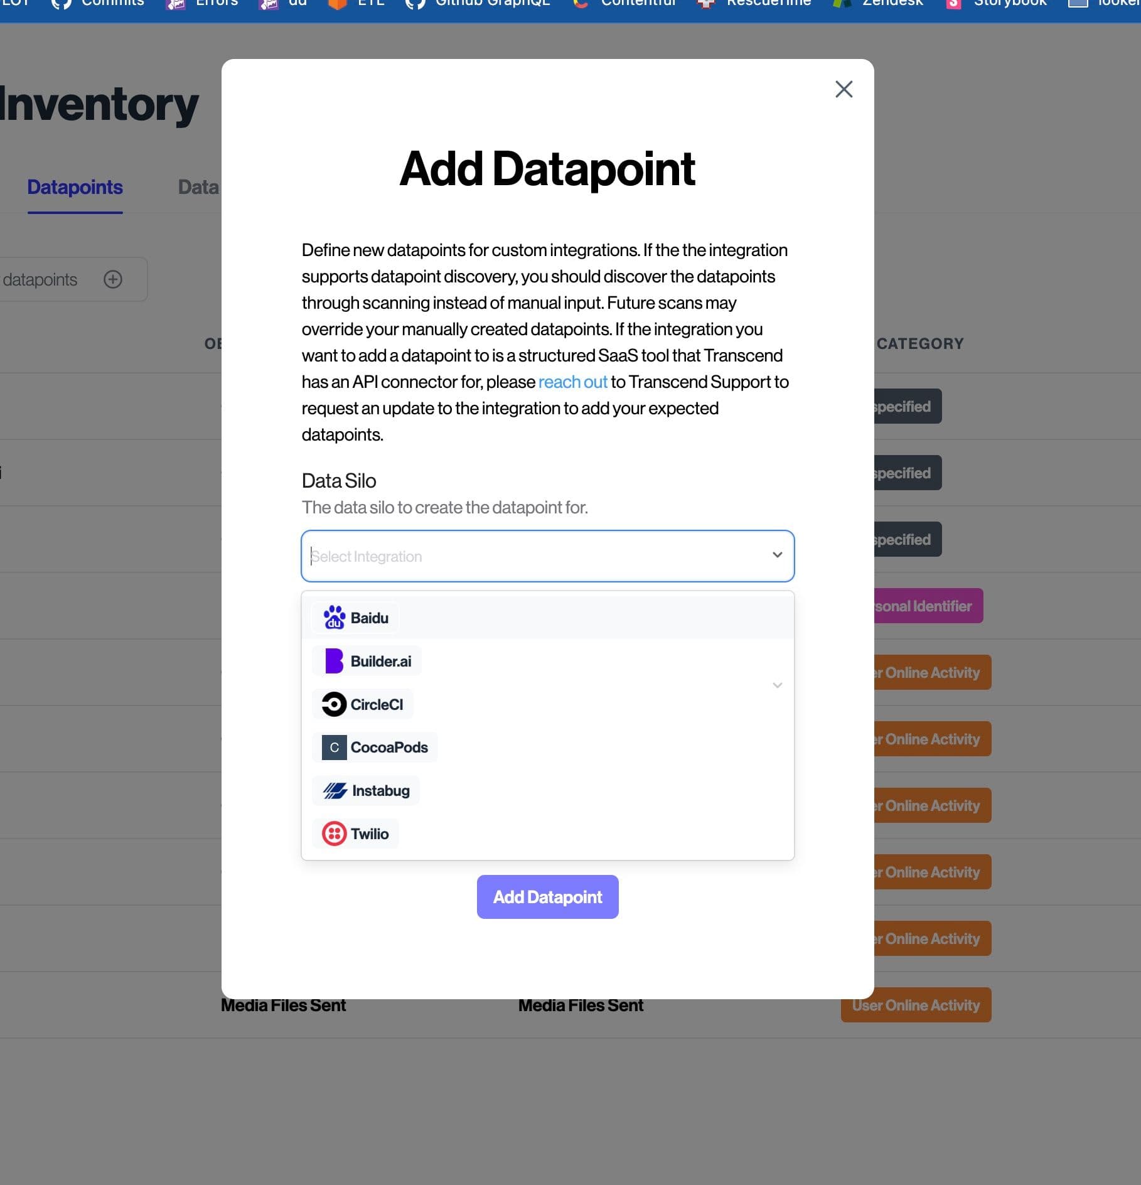Open the Storybook bookmark
This screenshot has height=1185, width=1141.
[x=1009, y=4]
